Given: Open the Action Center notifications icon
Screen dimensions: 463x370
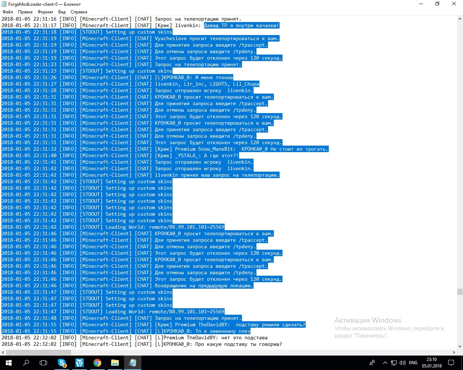Looking at the screenshot, I should point(451,363).
